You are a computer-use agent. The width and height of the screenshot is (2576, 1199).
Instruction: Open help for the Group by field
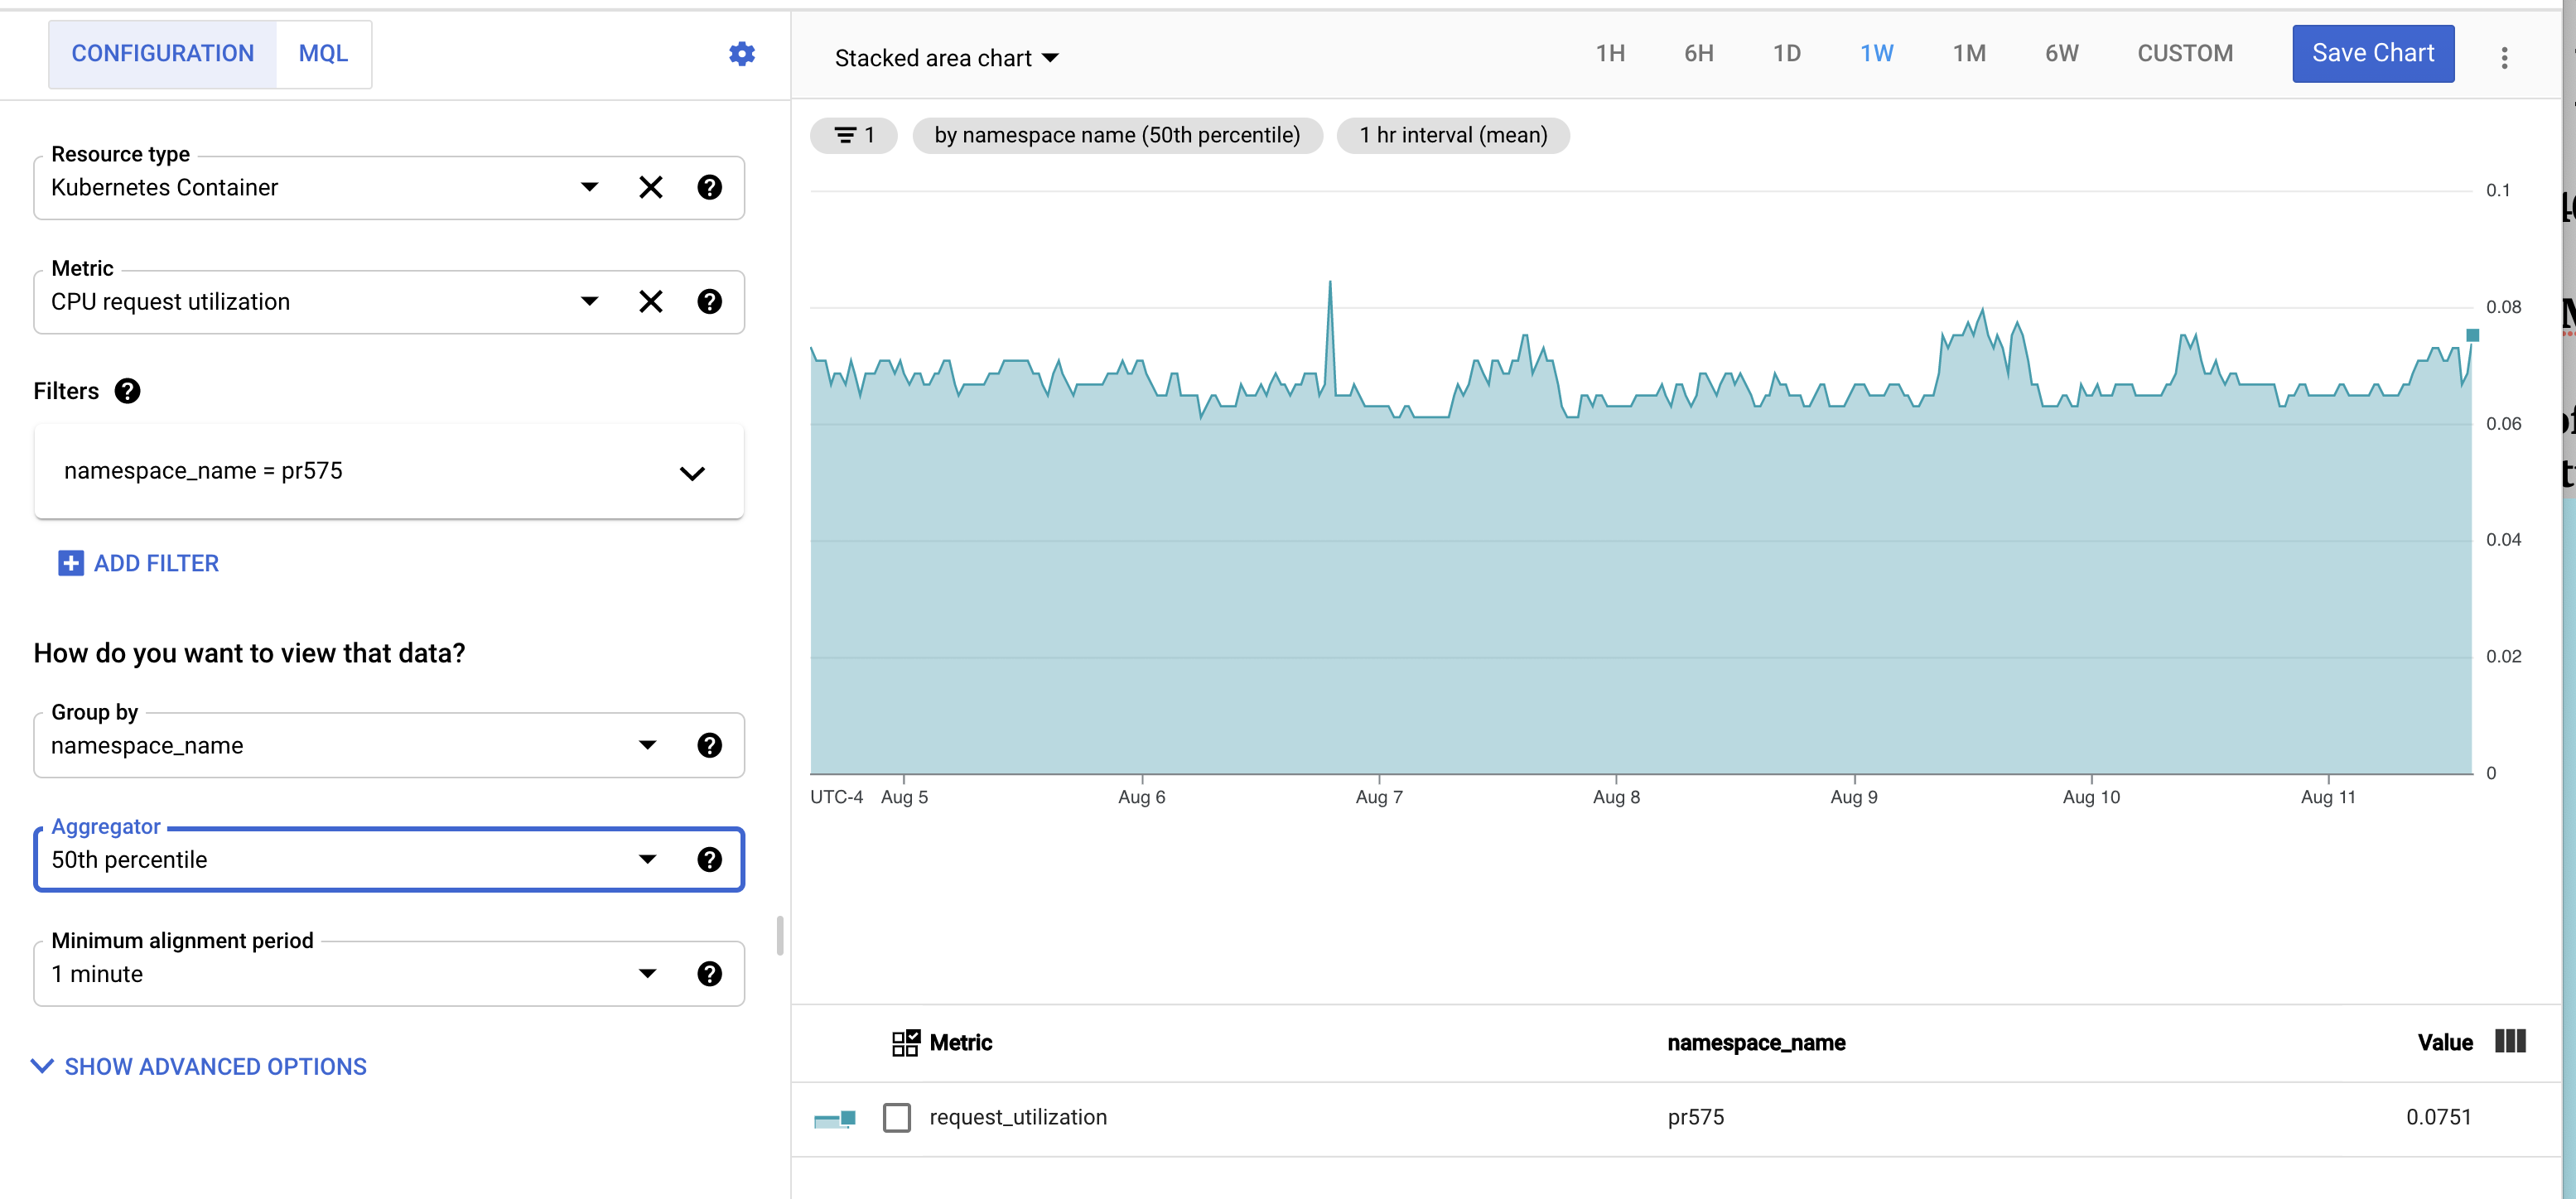pyautogui.click(x=710, y=744)
